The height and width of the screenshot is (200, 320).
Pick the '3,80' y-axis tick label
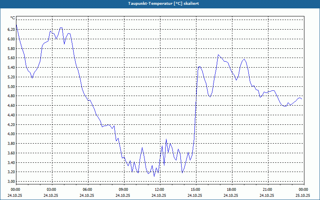pyautogui.click(x=11, y=144)
